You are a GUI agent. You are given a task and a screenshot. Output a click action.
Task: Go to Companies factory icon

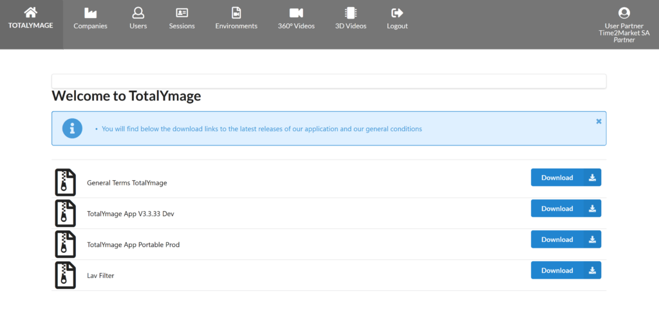[90, 13]
